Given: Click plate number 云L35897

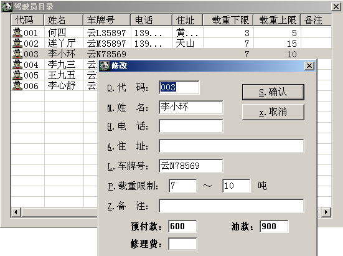Looking at the screenshot, I should (106, 33).
